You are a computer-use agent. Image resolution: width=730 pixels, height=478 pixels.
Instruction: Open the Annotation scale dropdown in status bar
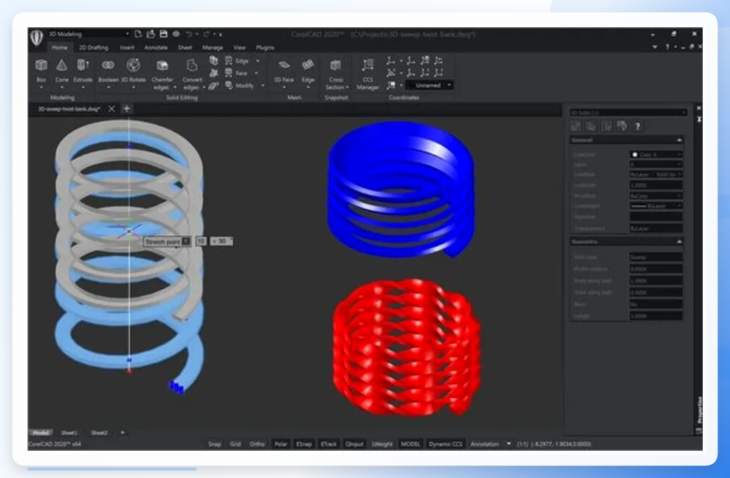509,444
